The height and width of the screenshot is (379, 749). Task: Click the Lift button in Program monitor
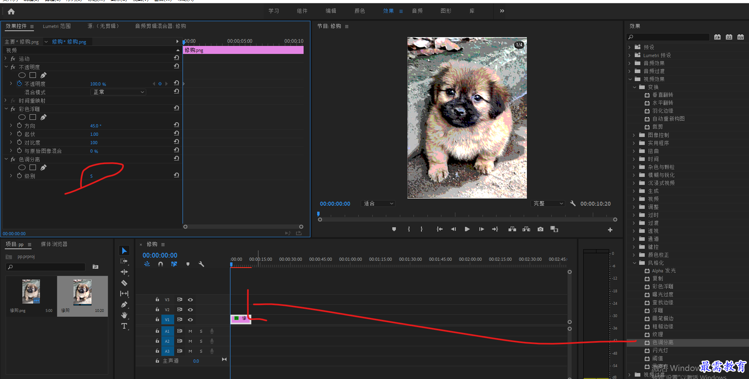[x=512, y=229]
